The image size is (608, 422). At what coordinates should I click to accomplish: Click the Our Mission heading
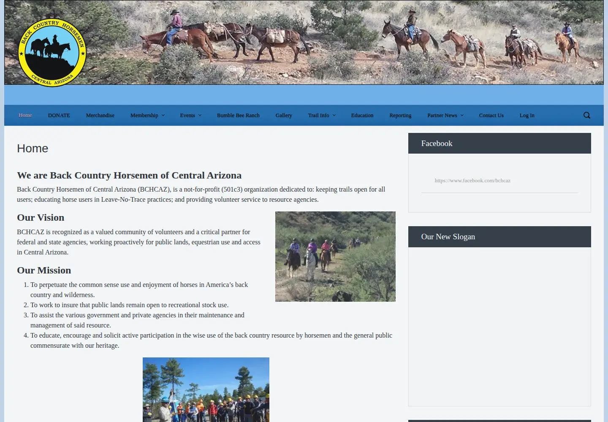[44, 270]
